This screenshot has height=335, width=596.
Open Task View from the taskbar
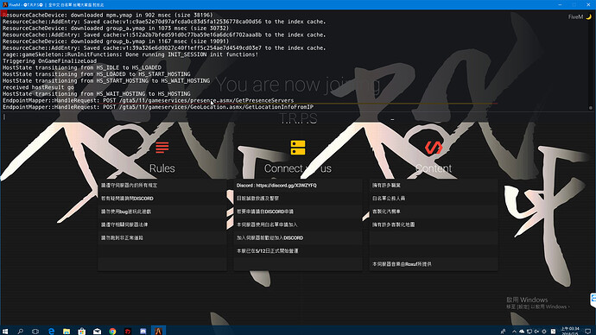coord(35,332)
